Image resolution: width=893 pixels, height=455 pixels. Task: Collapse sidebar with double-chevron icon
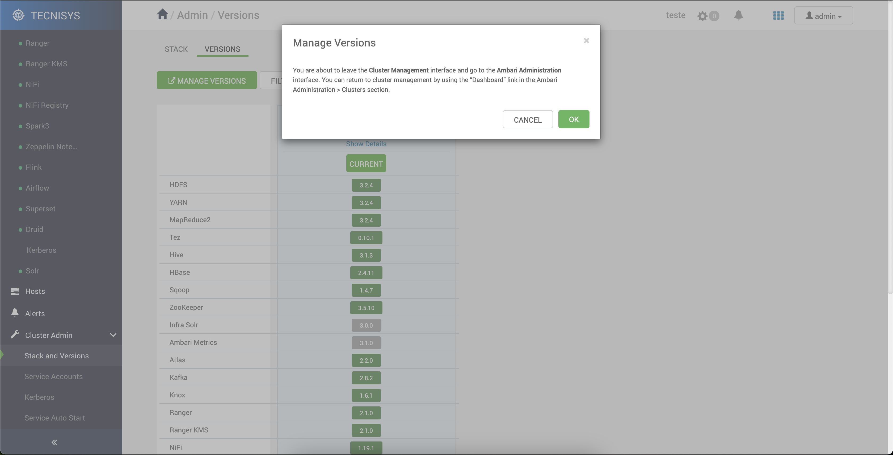tap(54, 442)
